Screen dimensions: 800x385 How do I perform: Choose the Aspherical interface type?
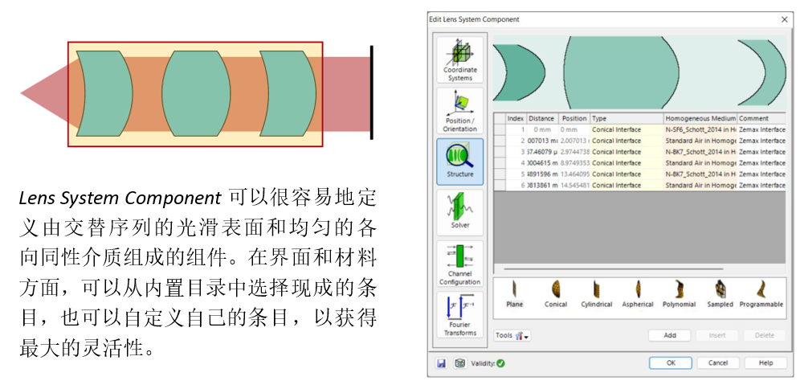pos(637,294)
